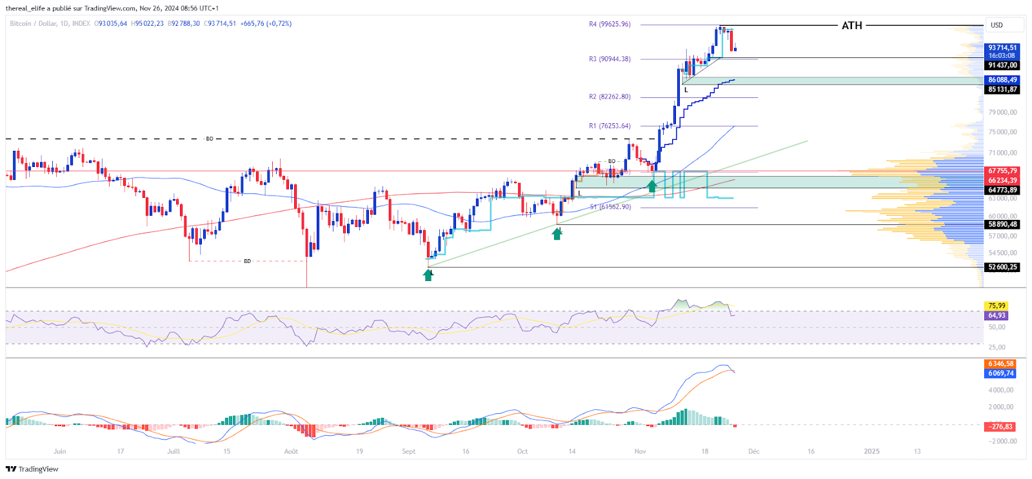Click the MACD scale value 4000,00

[1001, 390]
